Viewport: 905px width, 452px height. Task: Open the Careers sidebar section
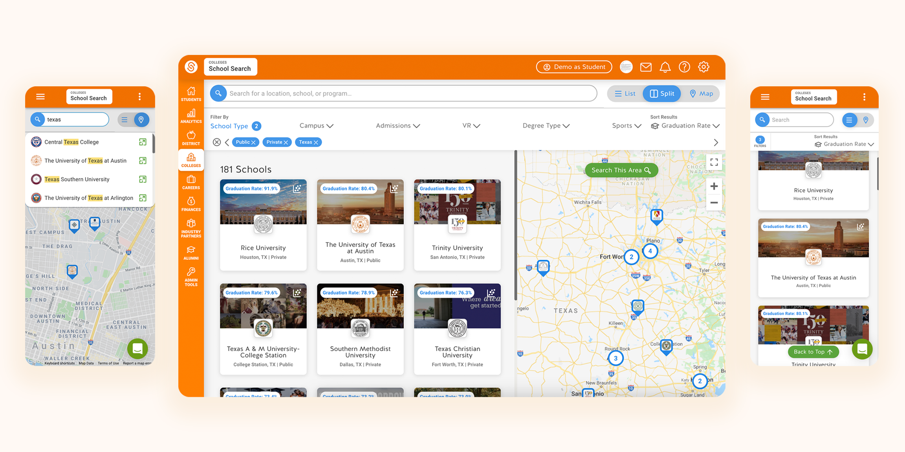click(191, 182)
